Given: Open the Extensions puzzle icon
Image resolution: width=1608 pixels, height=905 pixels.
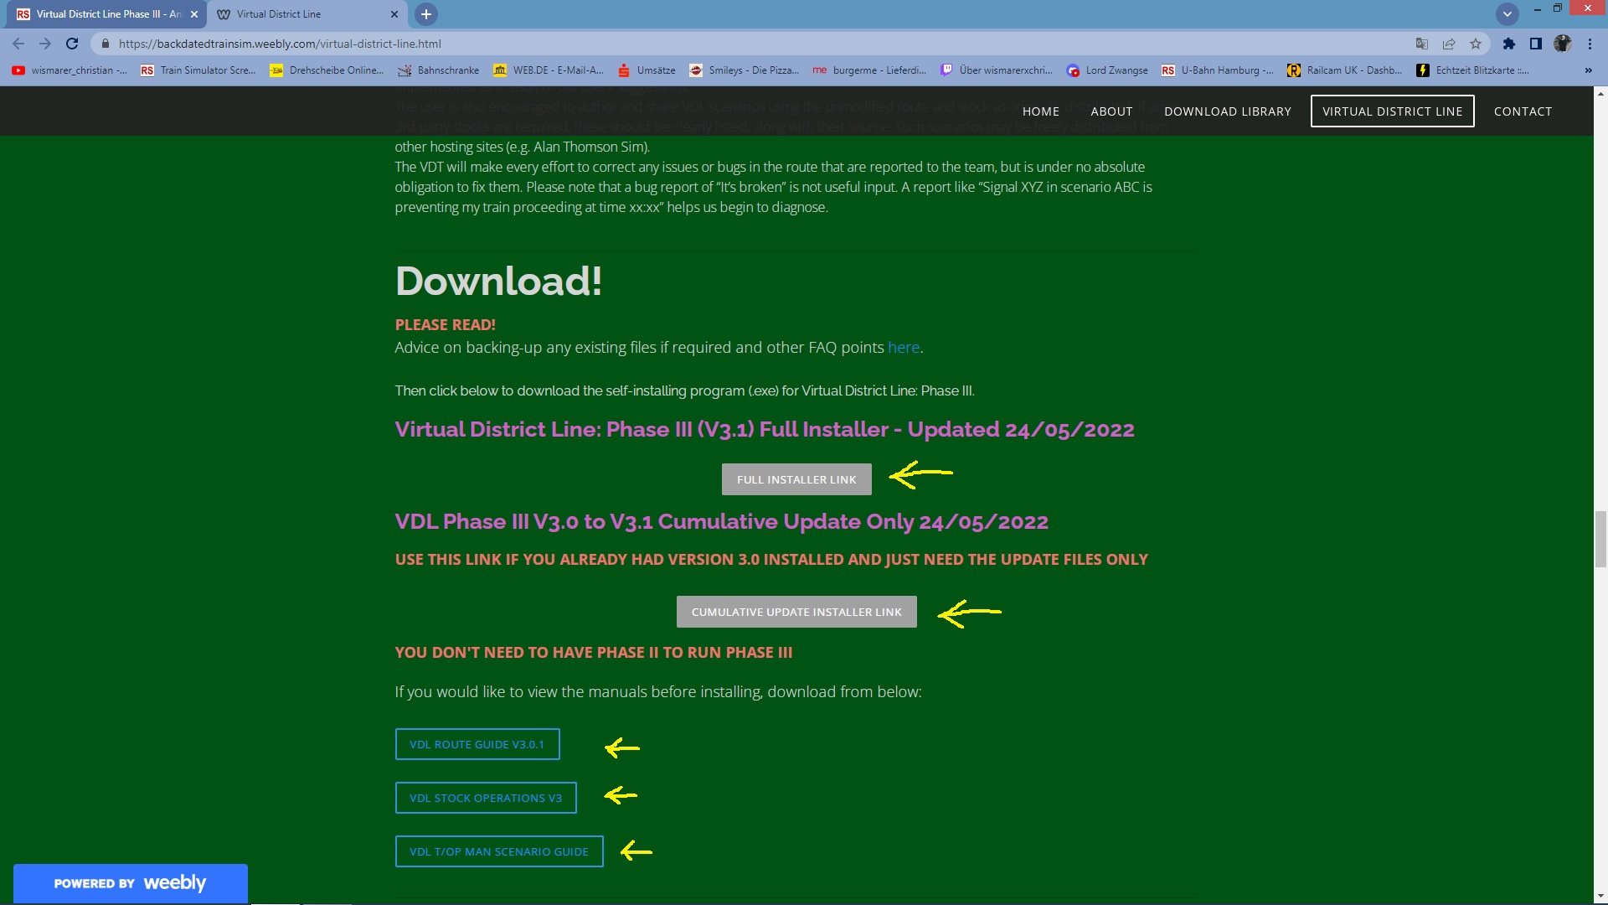Looking at the screenshot, I should 1508,44.
